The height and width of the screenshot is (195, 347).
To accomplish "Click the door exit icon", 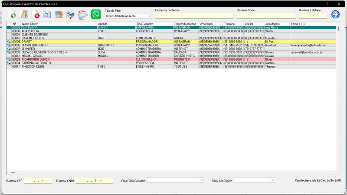I will (59, 14).
